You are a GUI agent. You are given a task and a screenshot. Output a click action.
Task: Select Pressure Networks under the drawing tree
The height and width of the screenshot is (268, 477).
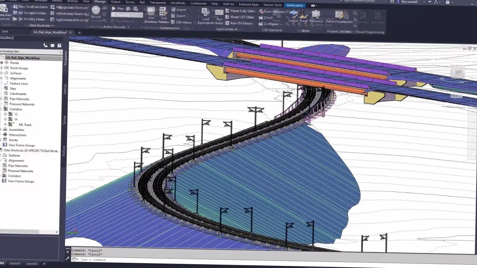click(x=22, y=104)
